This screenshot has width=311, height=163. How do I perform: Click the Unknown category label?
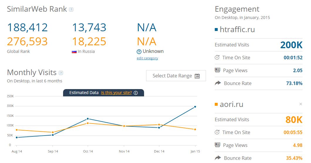153,51
